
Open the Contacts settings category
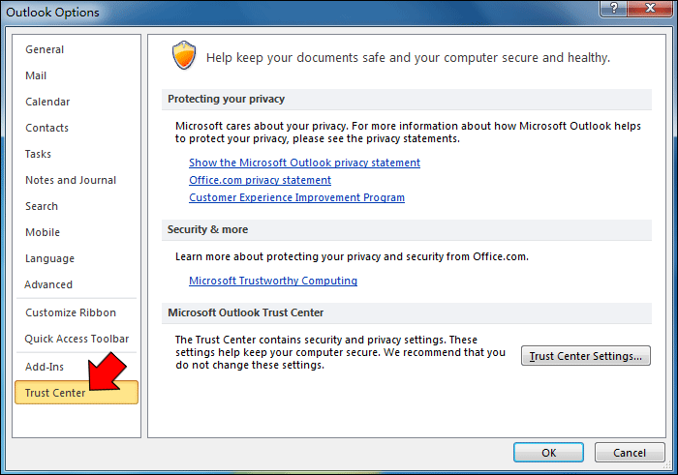click(x=46, y=128)
